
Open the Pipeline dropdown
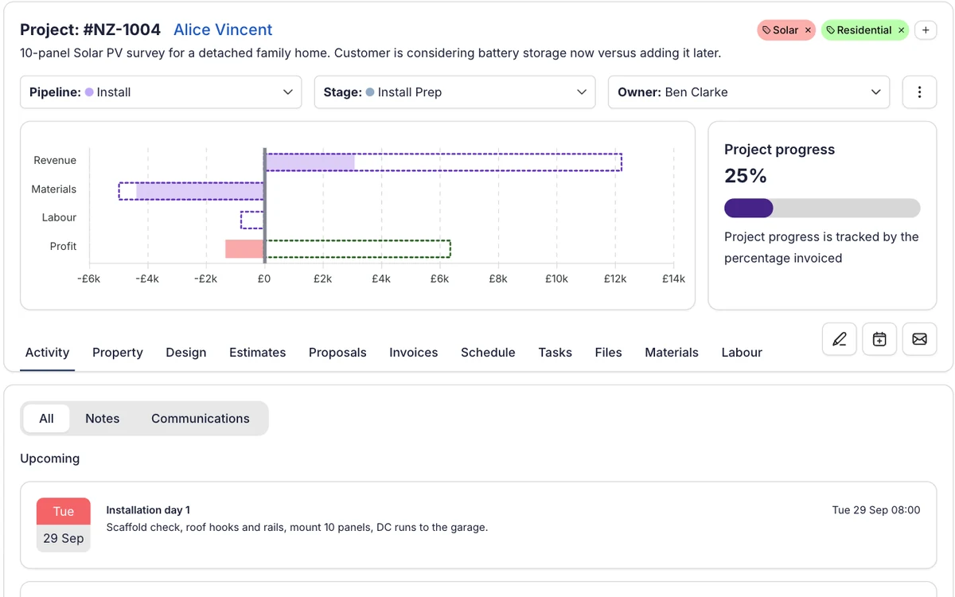click(161, 92)
